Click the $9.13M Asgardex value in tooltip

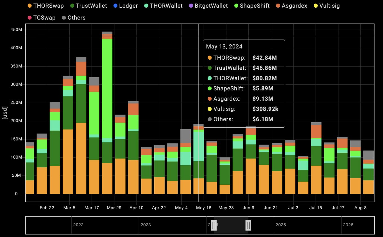click(263, 99)
